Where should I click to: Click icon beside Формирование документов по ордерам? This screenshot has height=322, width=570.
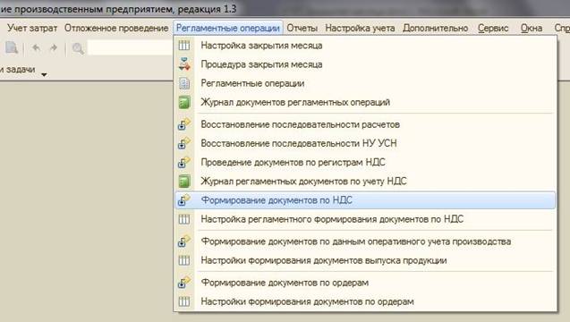(184, 283)
